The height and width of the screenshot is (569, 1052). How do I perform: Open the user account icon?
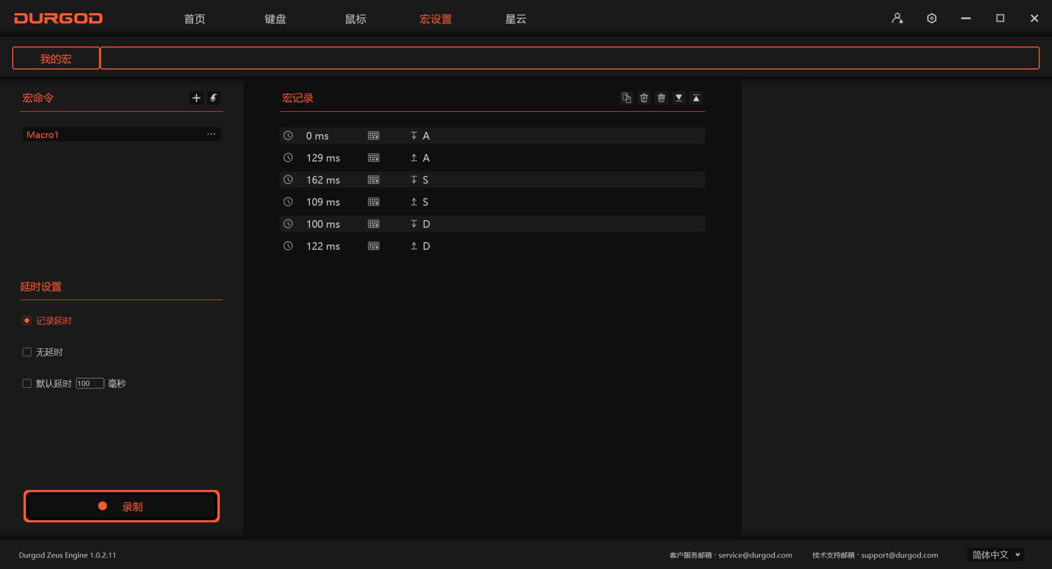pyautogui.click(x=897, y=19)
